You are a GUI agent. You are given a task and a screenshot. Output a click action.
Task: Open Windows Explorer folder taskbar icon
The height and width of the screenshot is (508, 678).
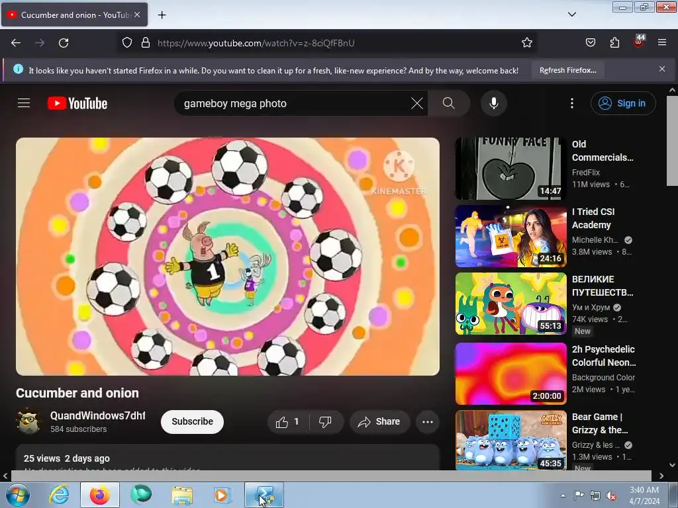coord(182,495)
